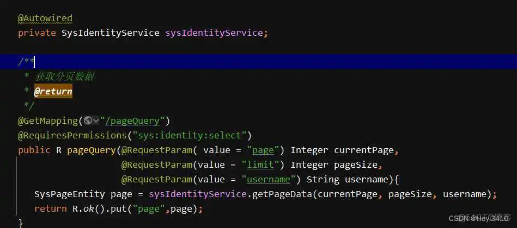Click the globe icon beside @GetMapping
Image resolution: width=517 pixels, height=228 pixels.
[87, 121]
